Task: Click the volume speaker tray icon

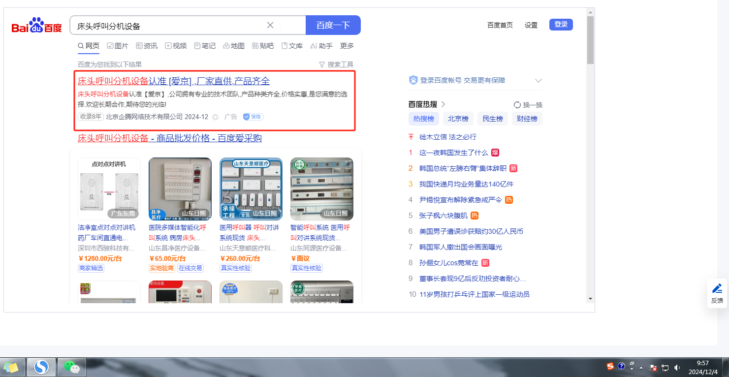Action: [x=677, y=367]
